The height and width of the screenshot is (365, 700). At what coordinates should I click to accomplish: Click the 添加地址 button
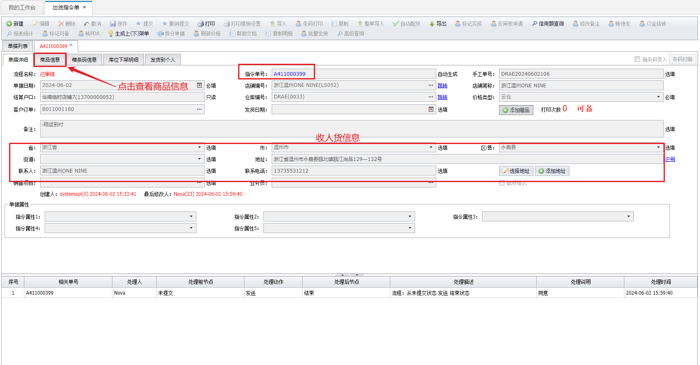click(552, 171)
